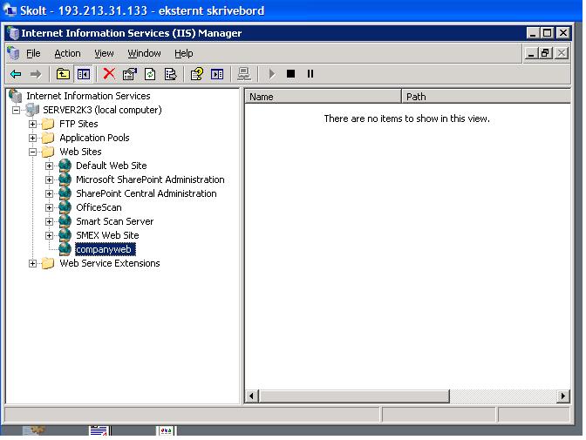This screenshot has height=440, width=586.
Task: Click the Refresh toolbar icon
Action: click(x=150, y=74)
